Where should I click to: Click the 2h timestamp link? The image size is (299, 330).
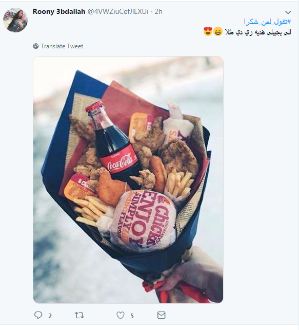pos(158,12)
